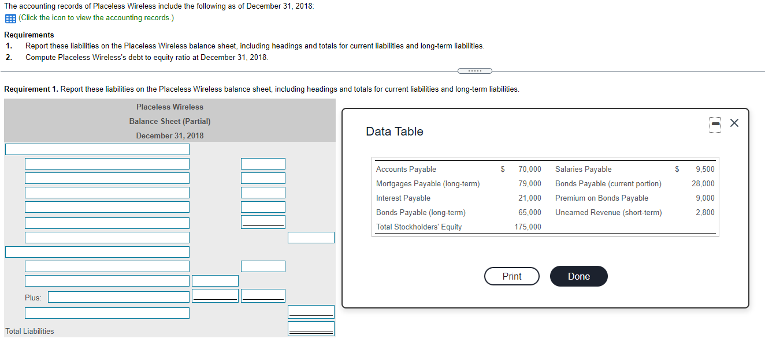Image resolution: width=765 pixels, height=350 pixels.
Task: Click the Done button
Action: pyautogui.click(x=579, y=276)
